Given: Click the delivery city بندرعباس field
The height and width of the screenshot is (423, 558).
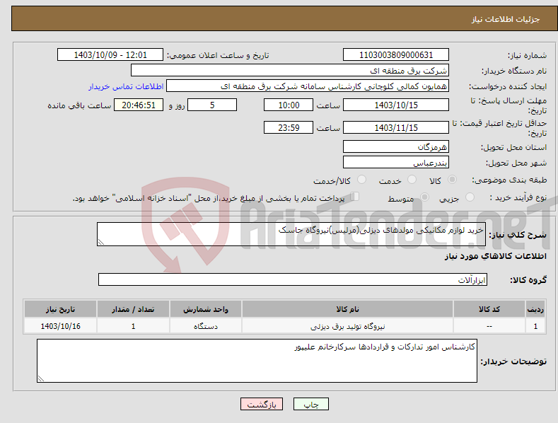Looking at the screenshot, I should pos(396,163).
